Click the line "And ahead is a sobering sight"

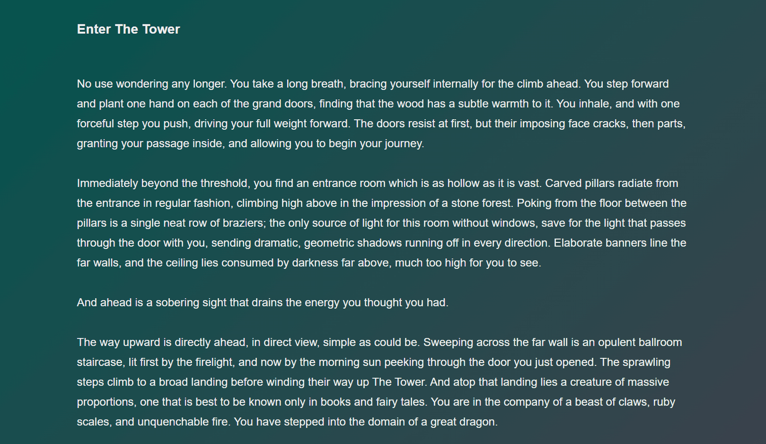click(x=263, y=303)
